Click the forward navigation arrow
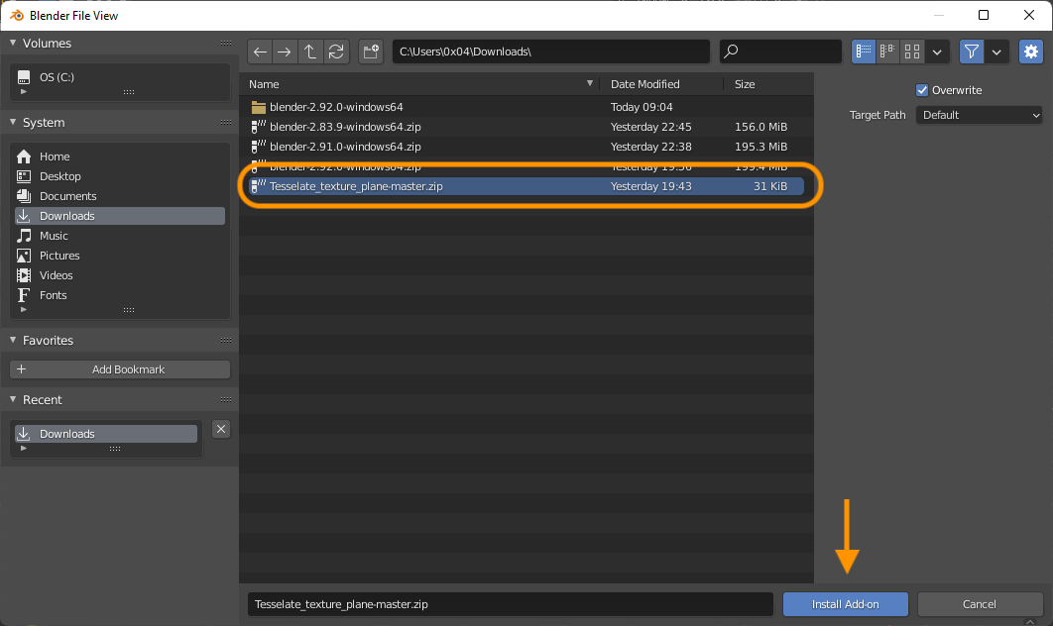This screenshot has height=626, width=1053. point(285,52)
